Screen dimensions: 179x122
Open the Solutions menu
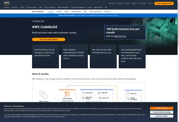point(15,7)
